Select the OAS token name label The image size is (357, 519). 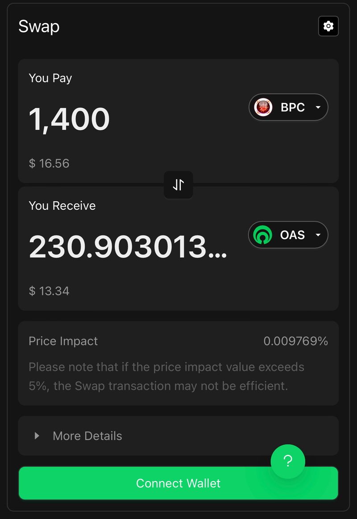(292, 235)
